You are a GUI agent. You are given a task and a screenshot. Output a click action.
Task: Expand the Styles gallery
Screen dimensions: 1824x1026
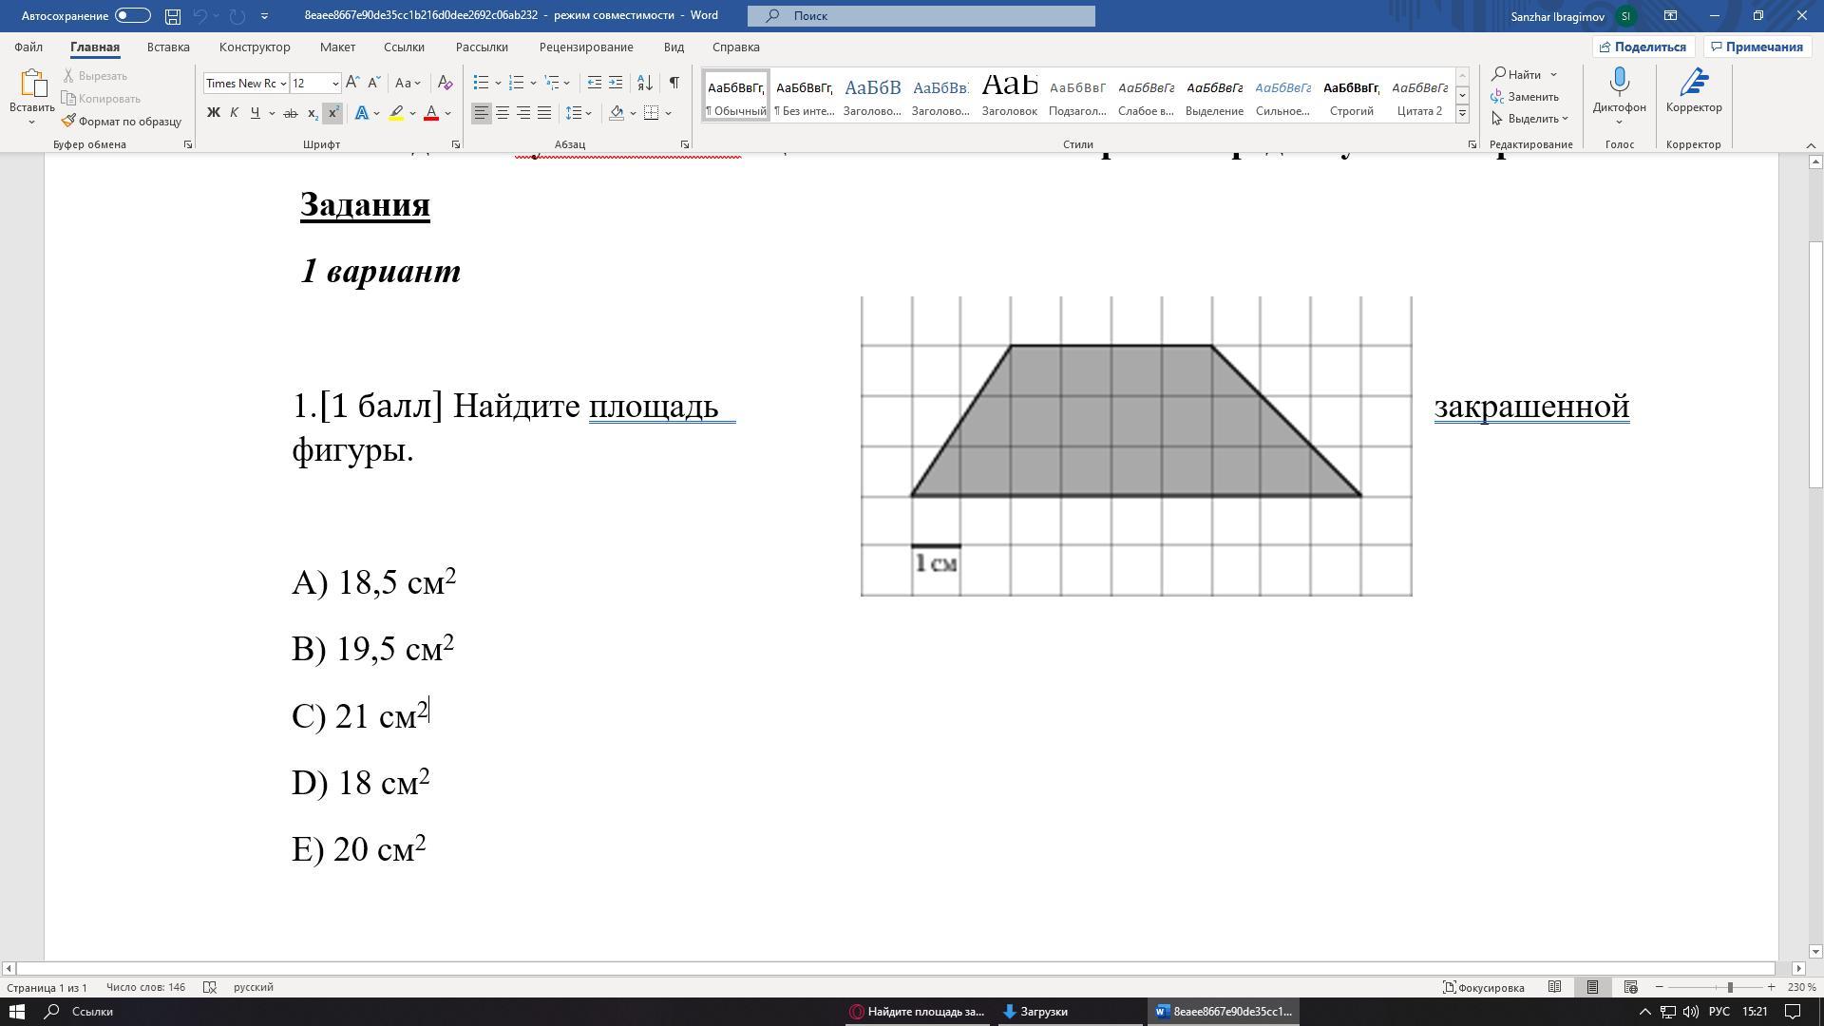[x=1462, y=114]
